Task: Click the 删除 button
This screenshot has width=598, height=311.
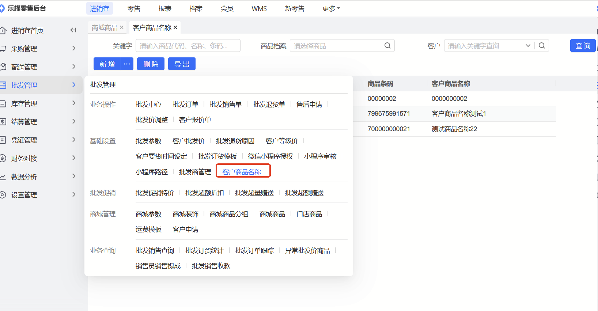Action: point(151,64)
